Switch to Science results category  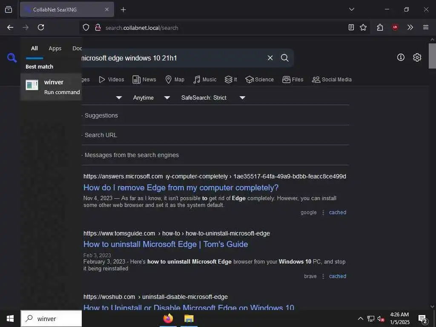point(259,80)
